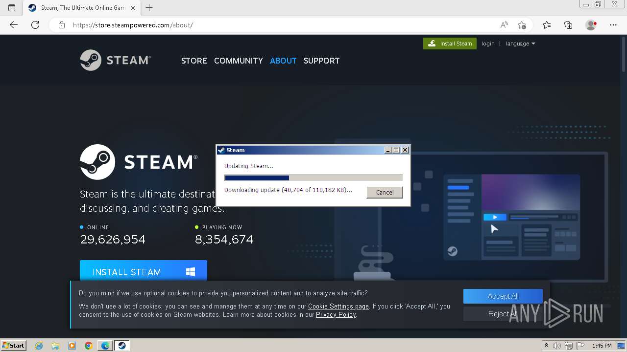Open Edge Settings and more menu

point(613,25)
